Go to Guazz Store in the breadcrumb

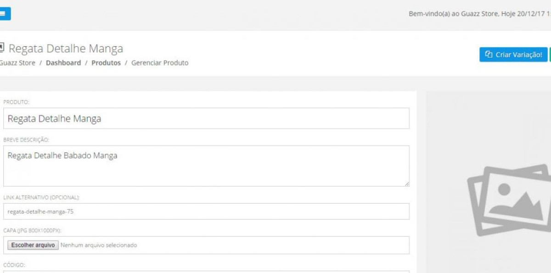pyautogui.click(x=17, y=63)
